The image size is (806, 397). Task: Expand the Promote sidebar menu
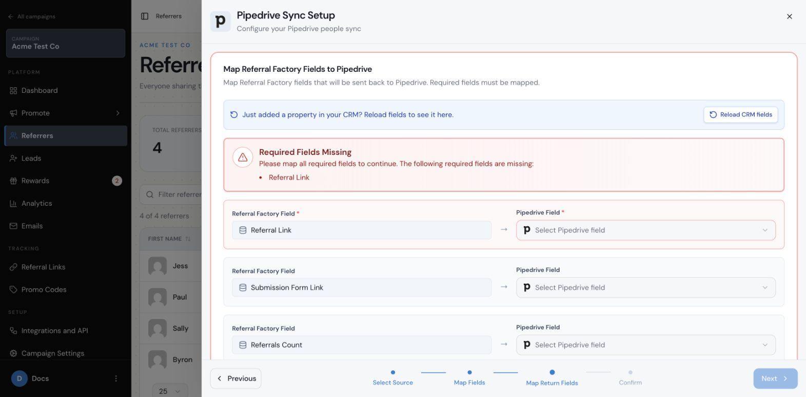66,113
